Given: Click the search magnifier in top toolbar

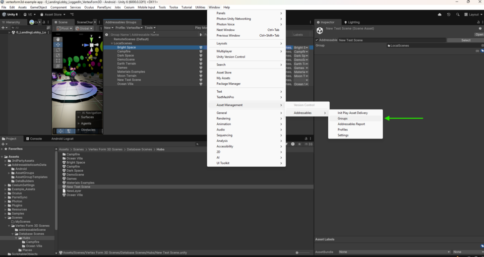Looking at the screenshot, I should 458,14.
